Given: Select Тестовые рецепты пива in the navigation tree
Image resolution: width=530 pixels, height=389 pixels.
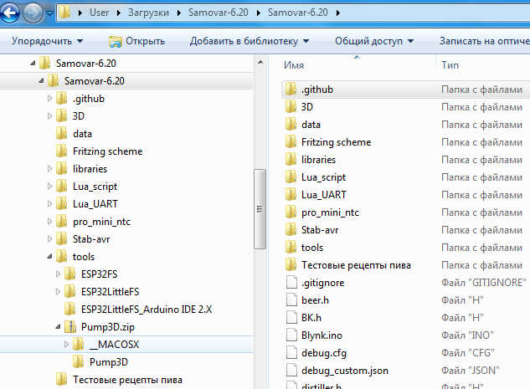Looking at the screenshot, I should pyautogui.click(x=127, y=380).
